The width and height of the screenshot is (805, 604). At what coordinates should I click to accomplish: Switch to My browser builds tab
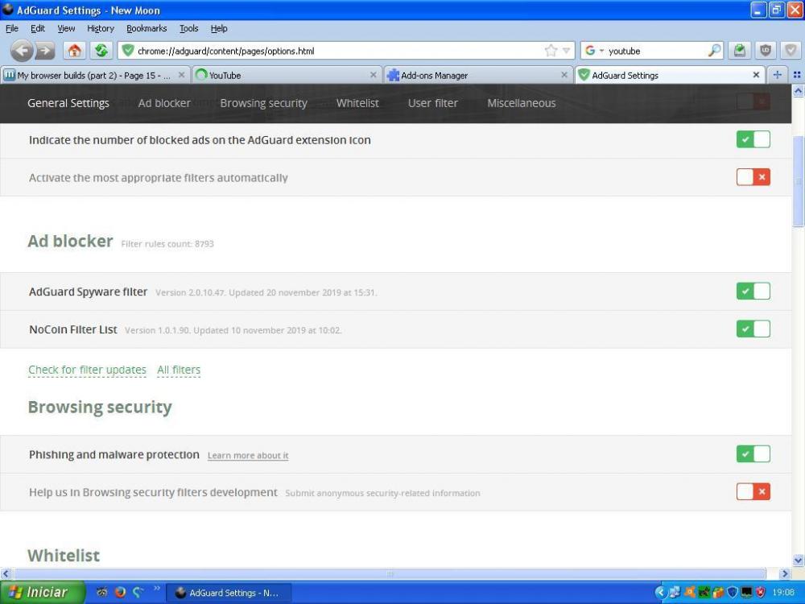(95, 75)
